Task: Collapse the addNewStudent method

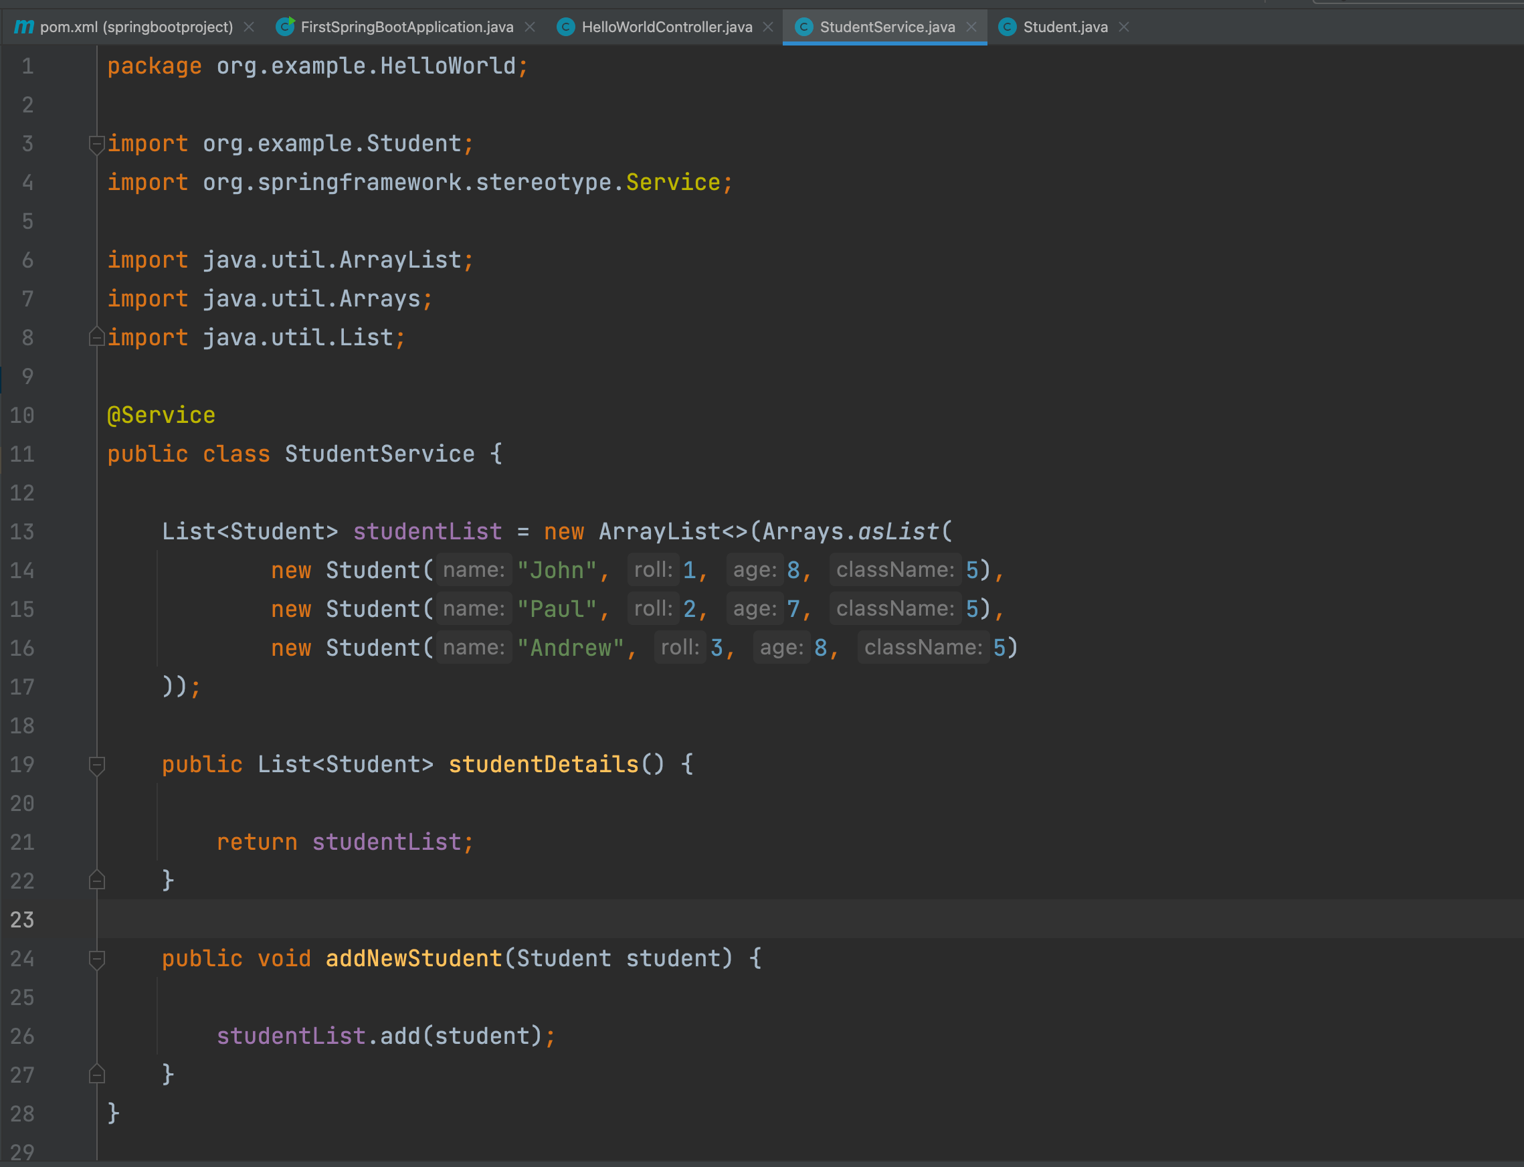Action: [96, 958]
